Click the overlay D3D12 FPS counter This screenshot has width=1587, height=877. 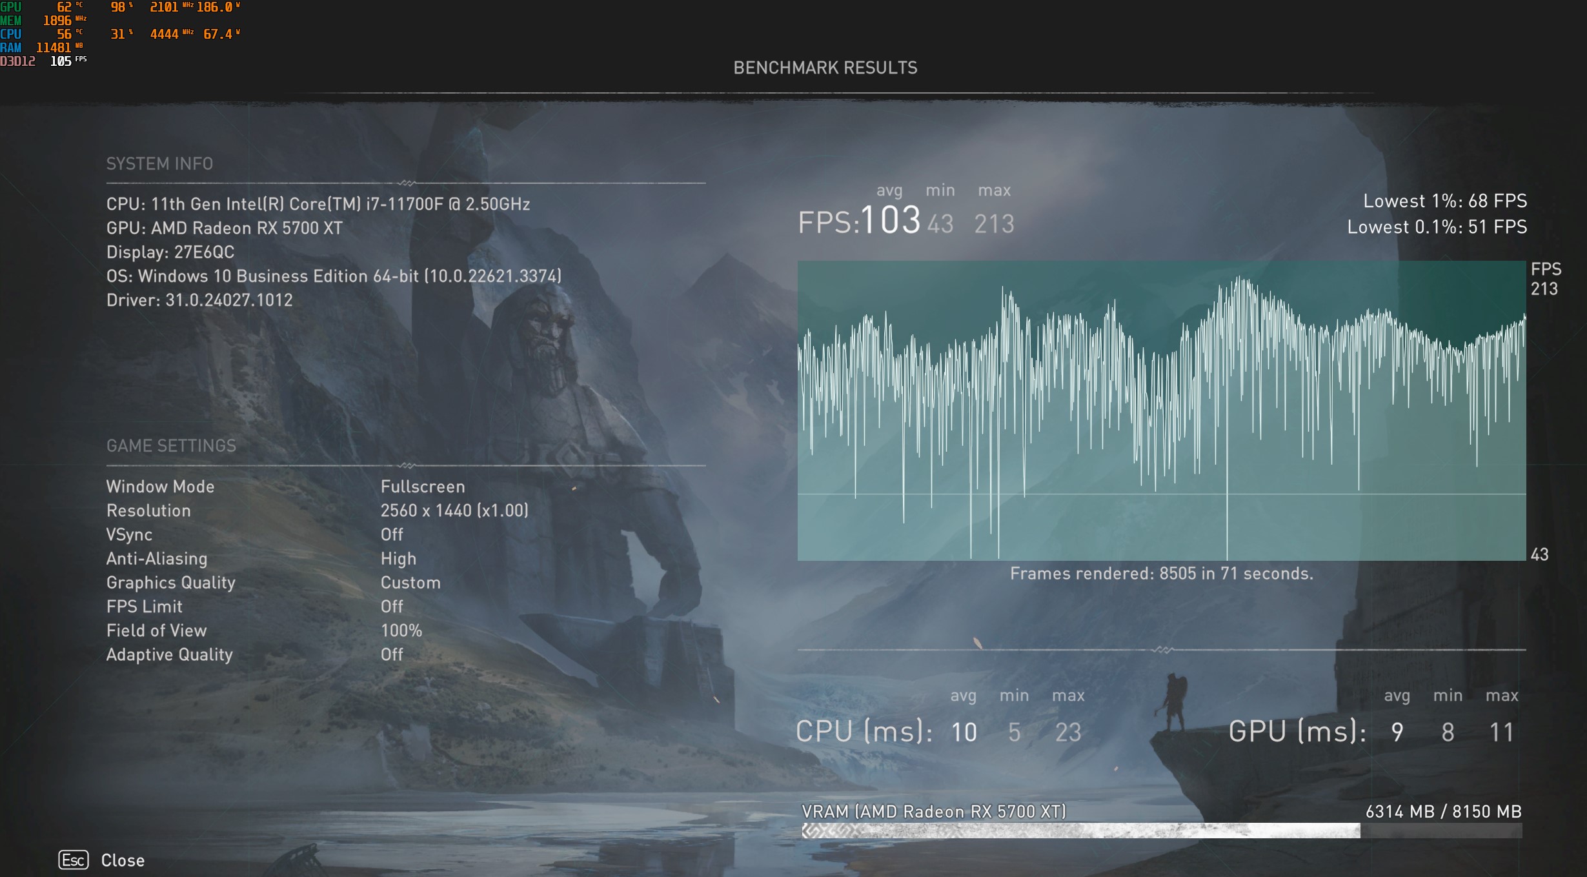[61, 61]
